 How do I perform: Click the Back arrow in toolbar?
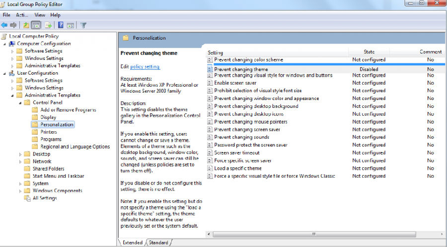(4, 25)
